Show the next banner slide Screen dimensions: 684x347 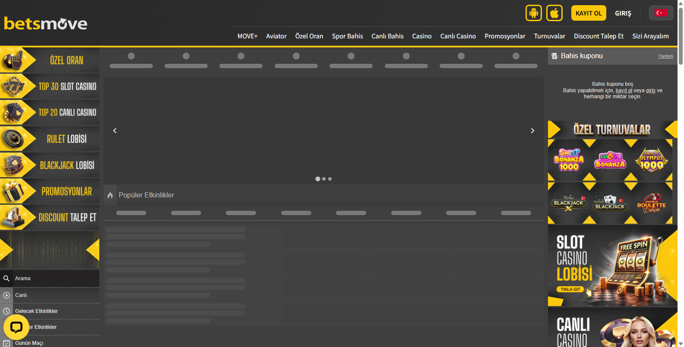(x=532, y=131)
